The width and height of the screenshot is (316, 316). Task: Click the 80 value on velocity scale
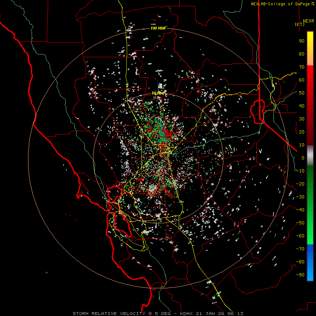(x=302, y=54)
